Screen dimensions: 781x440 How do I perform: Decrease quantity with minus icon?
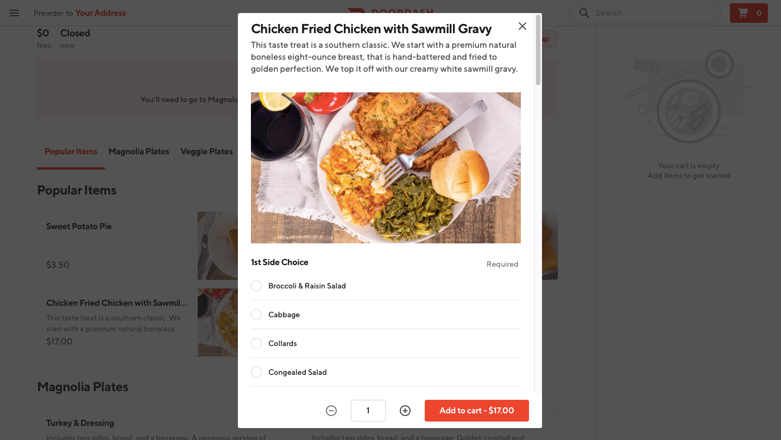click(331, 411)
